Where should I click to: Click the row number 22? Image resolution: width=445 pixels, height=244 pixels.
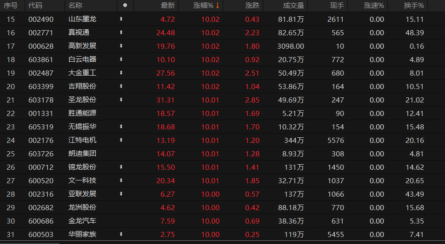pos(11,114)
